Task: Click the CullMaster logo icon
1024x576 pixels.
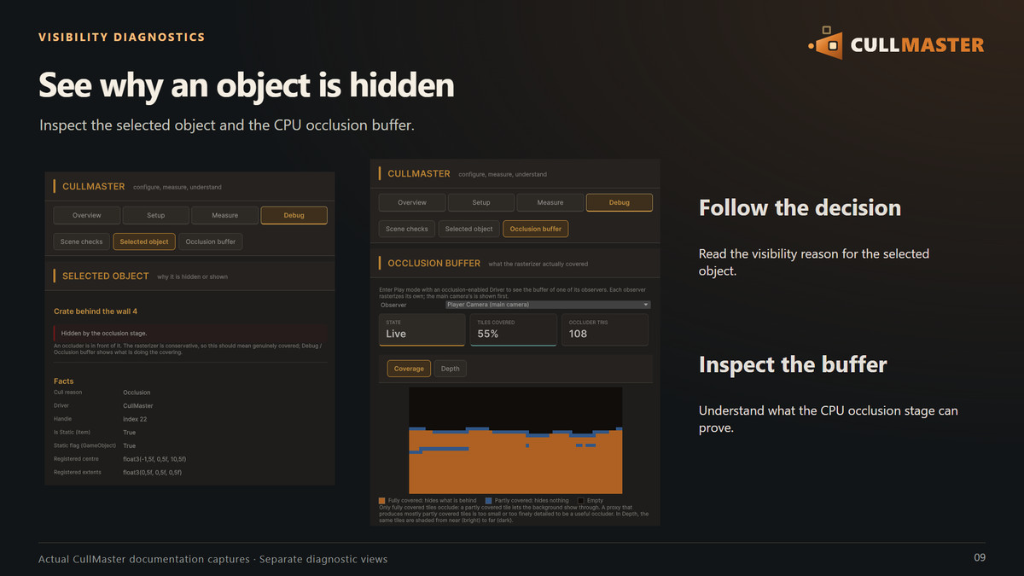Action: (x=826, y=44)
